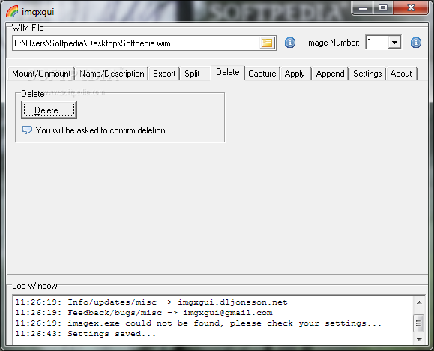
Task: Show the About tab
Action: (401, 73)
